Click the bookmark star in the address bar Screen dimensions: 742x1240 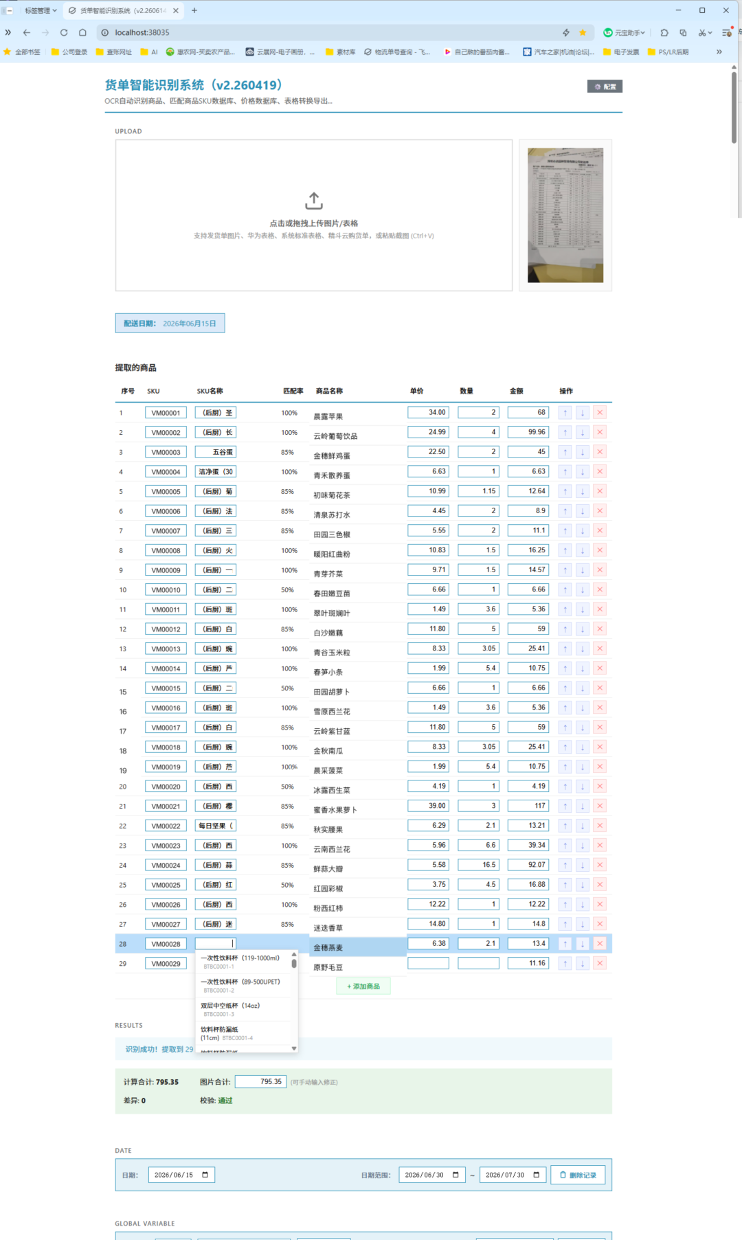pyautogui.click(x=583, y=32)
